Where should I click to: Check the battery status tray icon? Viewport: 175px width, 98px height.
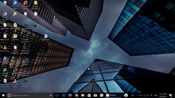point(141,95)
